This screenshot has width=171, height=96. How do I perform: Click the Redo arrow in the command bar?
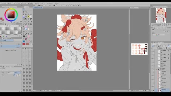(47, 5)
